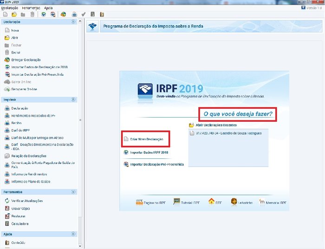
Task: Open Calculadora in Ferramentas section
Action: click(x=17, y=224)
